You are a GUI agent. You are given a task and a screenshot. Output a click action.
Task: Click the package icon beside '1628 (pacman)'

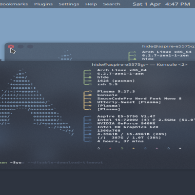[x=90, y=81]
